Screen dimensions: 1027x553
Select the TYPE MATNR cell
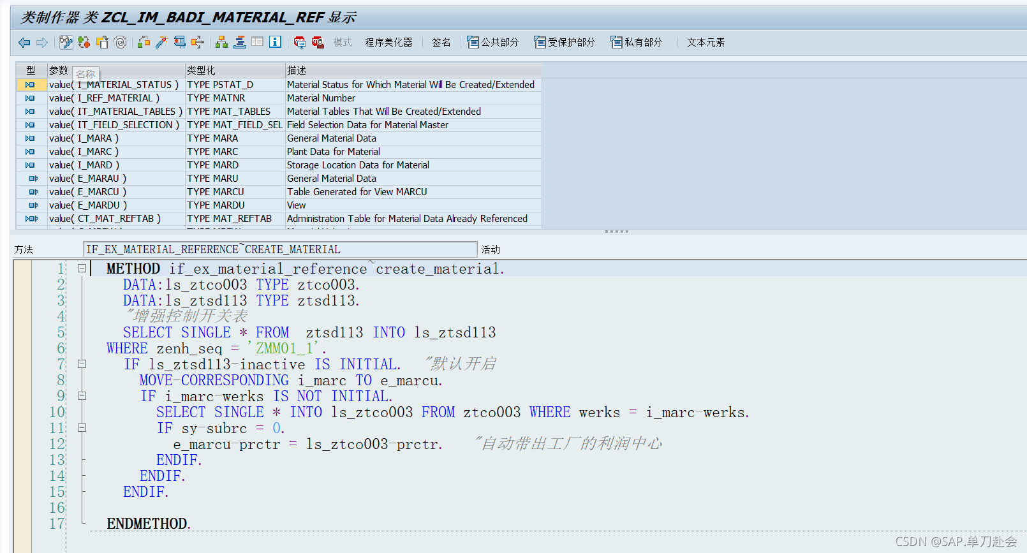click(x=235, y=98)
